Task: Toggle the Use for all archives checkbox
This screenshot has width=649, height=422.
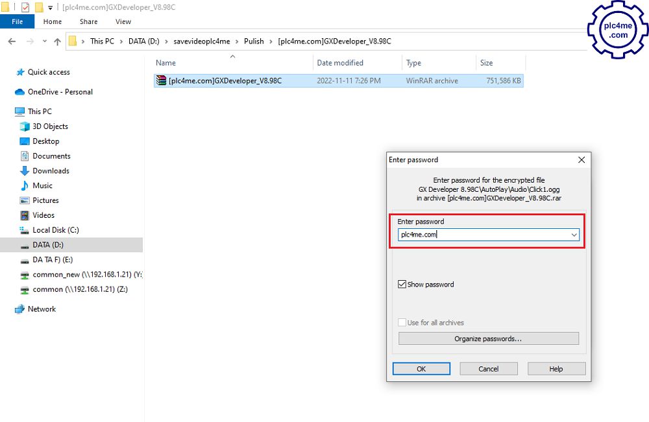Action: tap(402, 323)
